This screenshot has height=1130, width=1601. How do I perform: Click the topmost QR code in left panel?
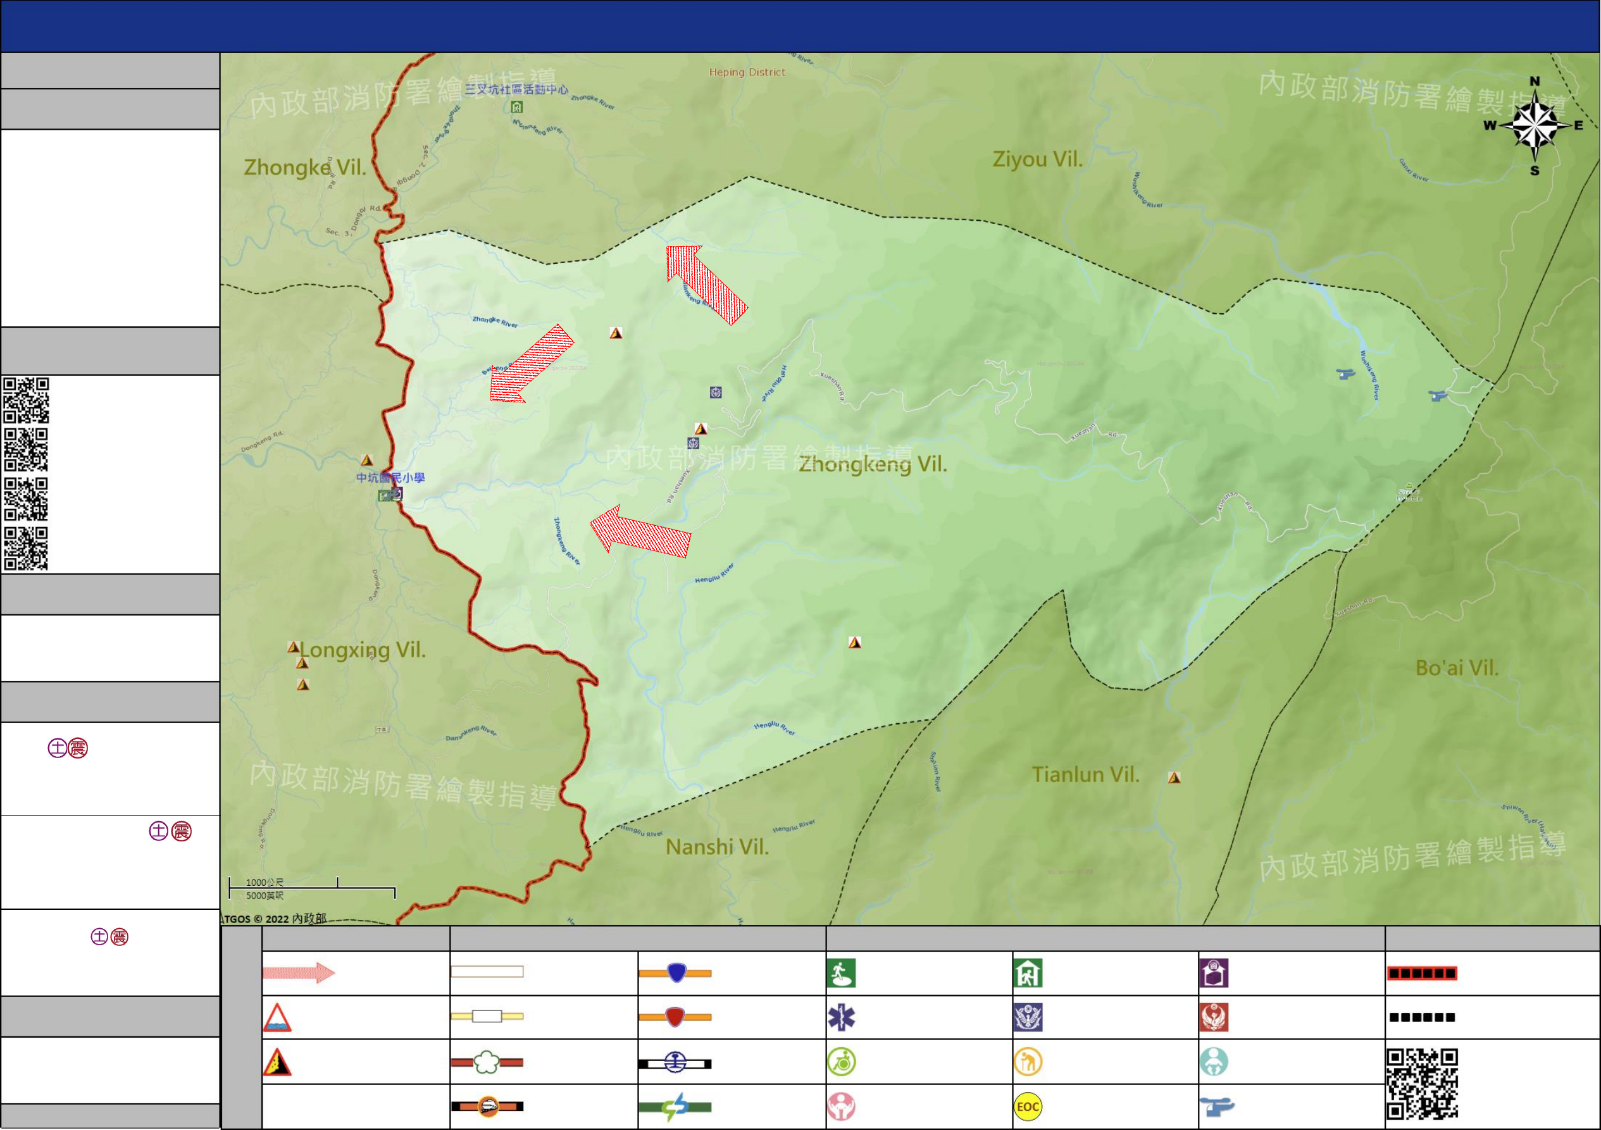(x=27, y=400)
